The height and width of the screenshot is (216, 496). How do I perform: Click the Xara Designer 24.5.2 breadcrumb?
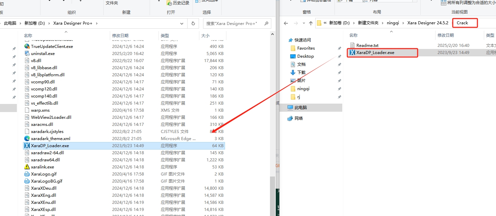pyautogui.click(x=428, y=23)
